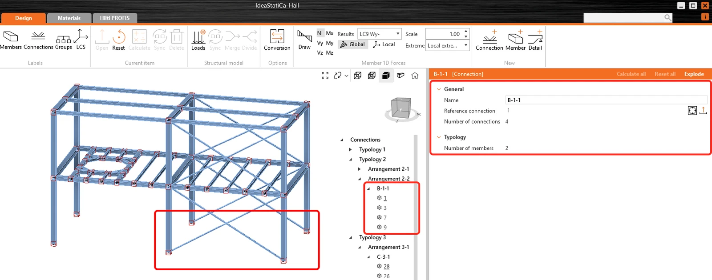
Task: Toggle the Vz force component
Action: click(x=320, y=53)
